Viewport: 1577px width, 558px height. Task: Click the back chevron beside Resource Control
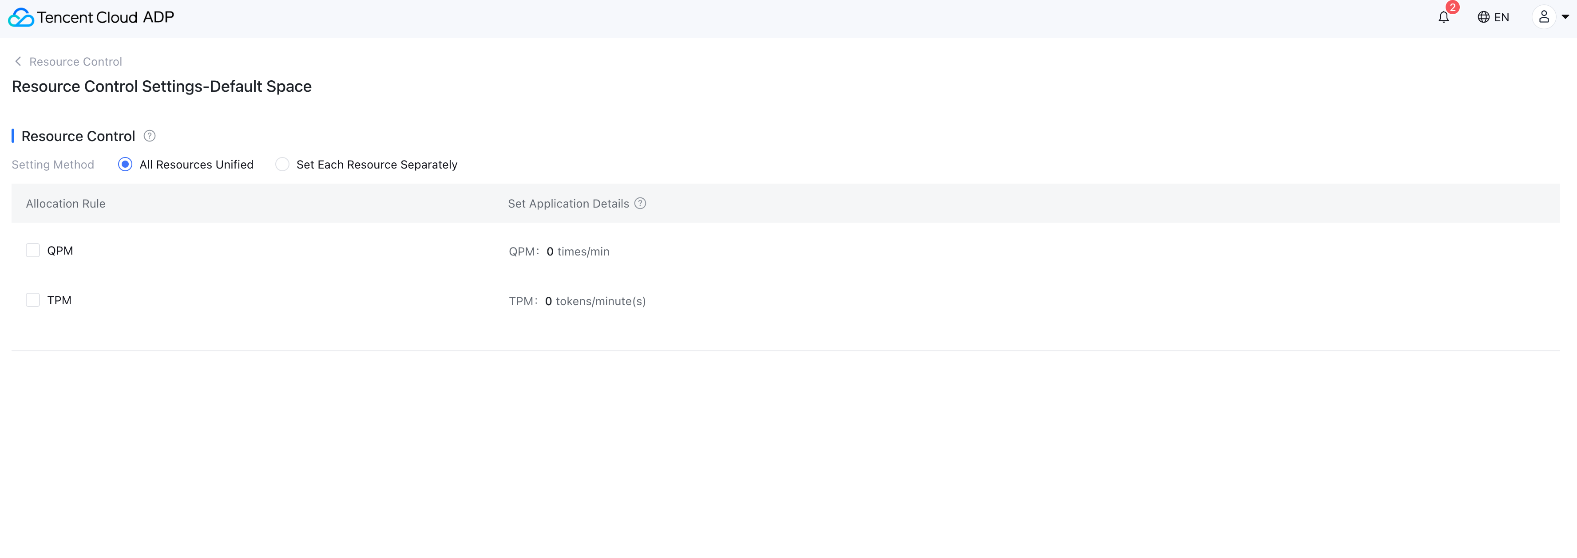(18, 61)
